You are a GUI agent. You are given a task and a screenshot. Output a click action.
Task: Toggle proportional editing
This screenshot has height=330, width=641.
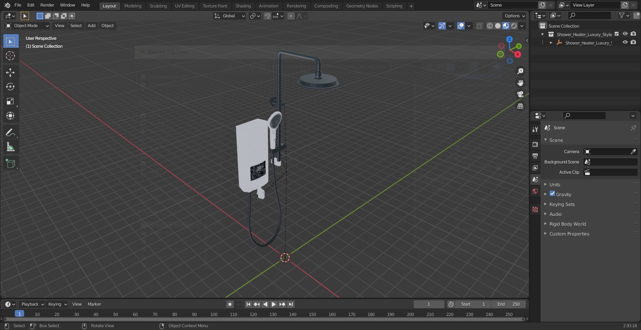(291, 16)
